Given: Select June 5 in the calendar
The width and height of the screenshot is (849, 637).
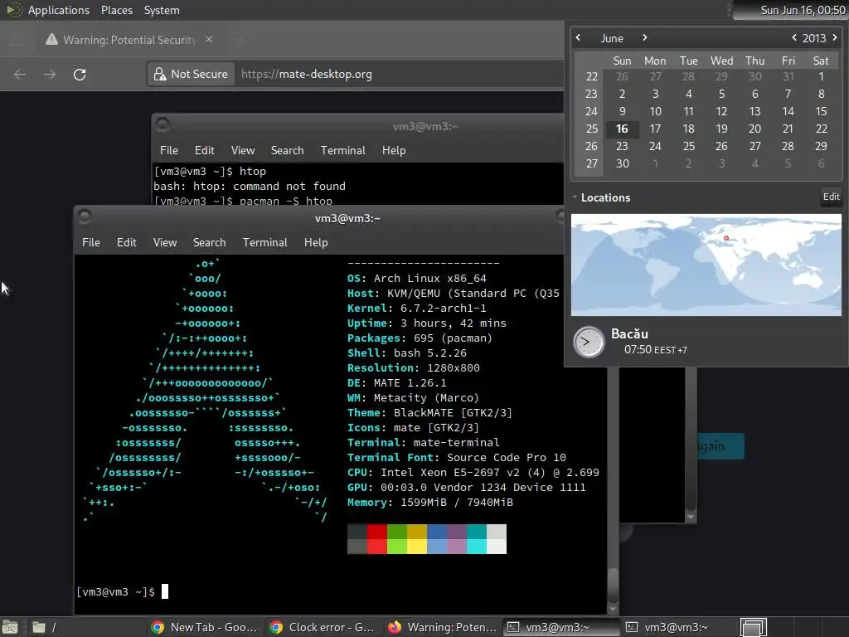Looking at the screenshot, I should tap(721, 95).
